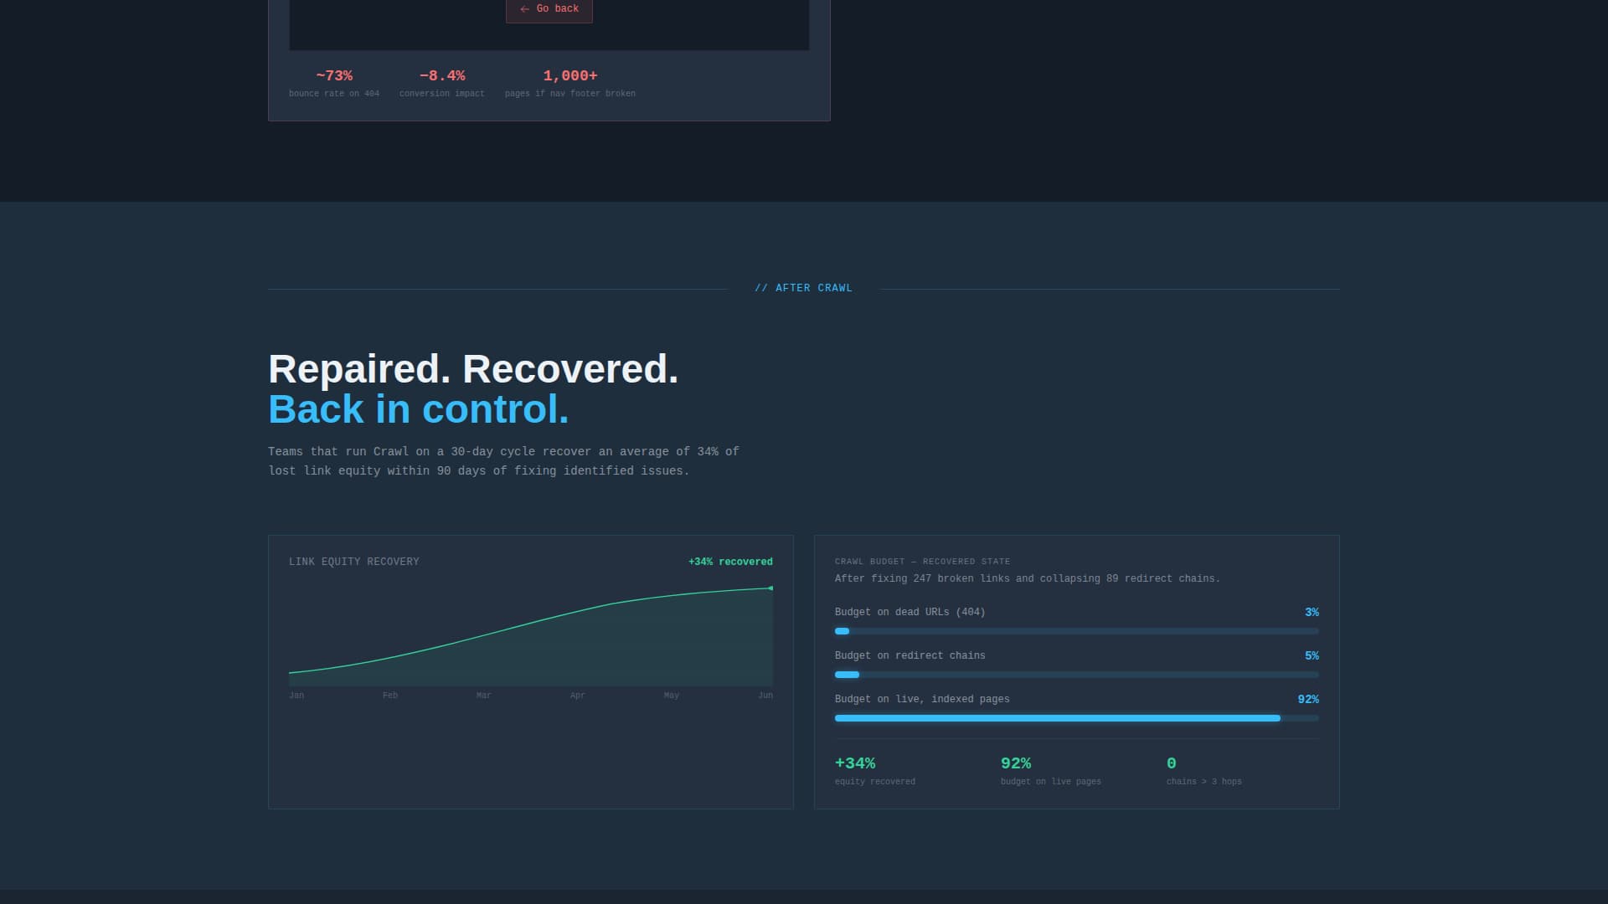This screenshot has height=904, width=1608.
Task: Click the Mar axis label
Action: click(484, 696)
